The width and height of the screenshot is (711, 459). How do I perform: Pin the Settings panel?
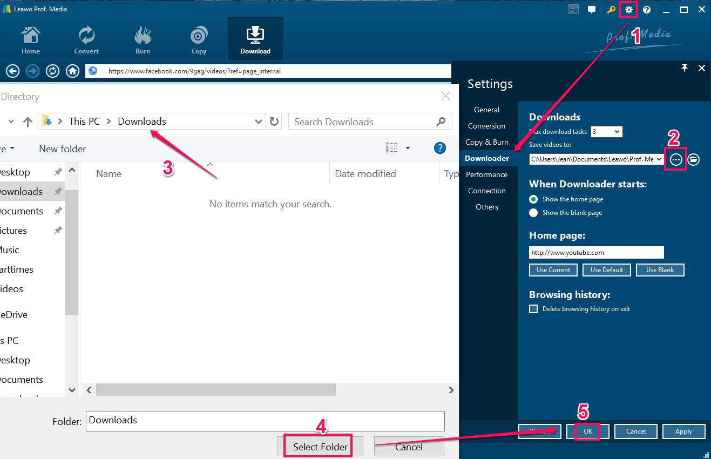coord(685,68)
